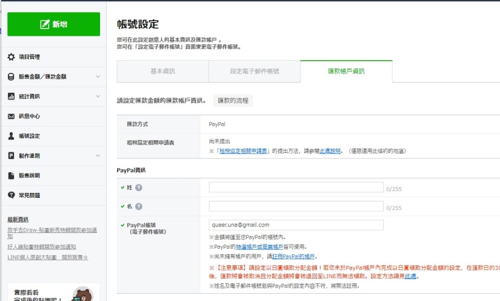Click the person icon for 帳號設定
The width and height of the screenshot is (500, 301).
click(11, 136)
